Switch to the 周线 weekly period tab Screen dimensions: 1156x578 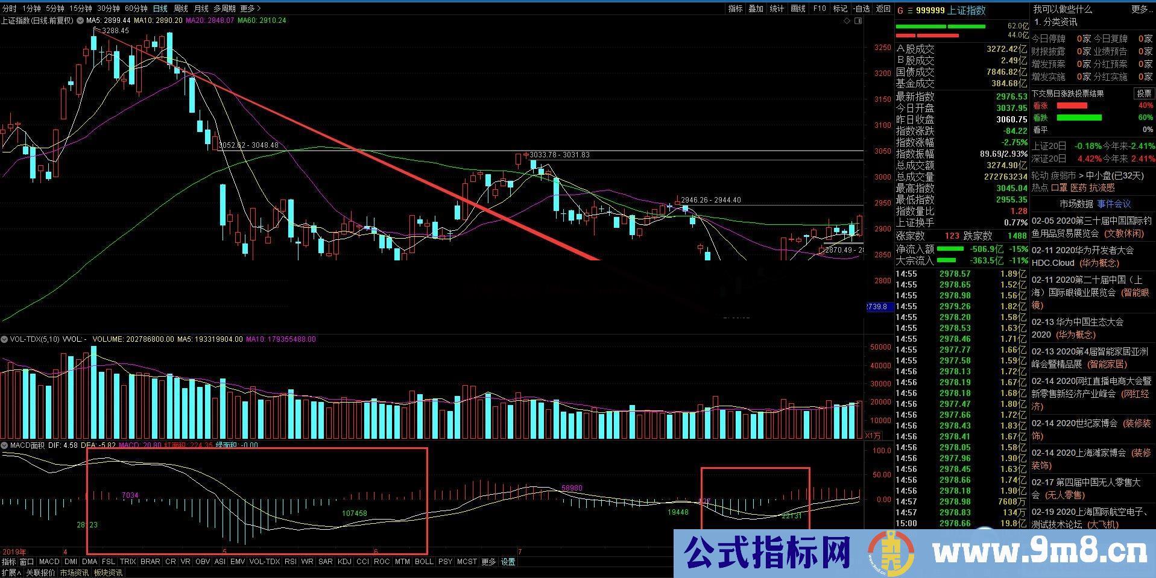point(180,8)
